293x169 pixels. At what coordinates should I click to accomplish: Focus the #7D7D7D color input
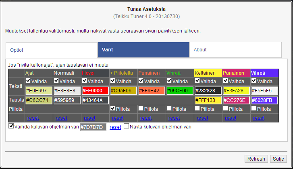coord(93,127)
